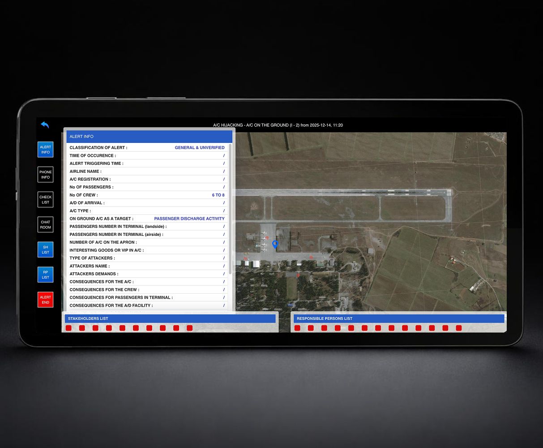The width and height of the screenshot is (543, 448).
Task: Show the SH List
Action: [46, 250]
